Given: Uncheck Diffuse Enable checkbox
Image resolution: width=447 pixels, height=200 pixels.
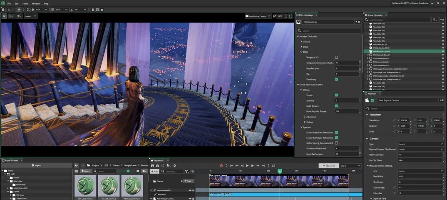Looking at the screenshot, I should [336, 95].
